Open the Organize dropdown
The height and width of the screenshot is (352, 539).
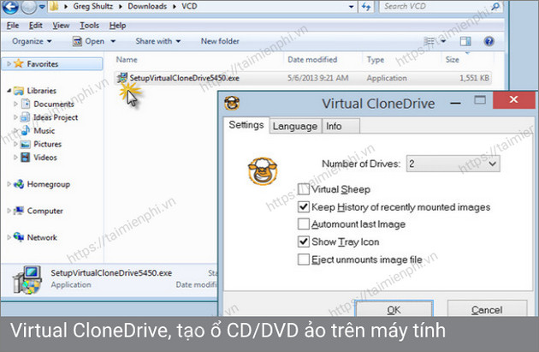click(x=32, y=41)
